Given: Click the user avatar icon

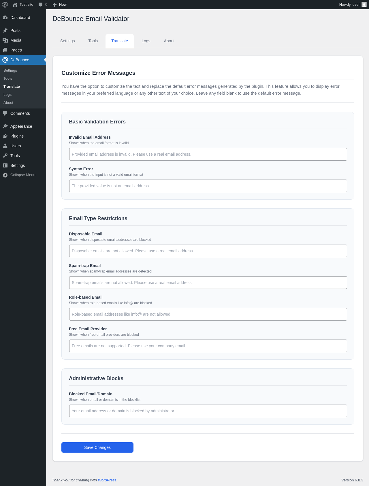Looking at the screenshot, I should click(x=364, y=5).
